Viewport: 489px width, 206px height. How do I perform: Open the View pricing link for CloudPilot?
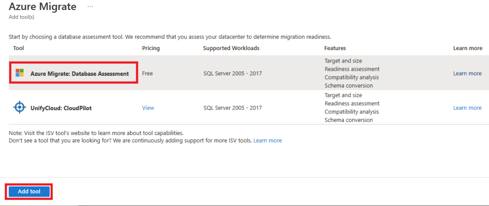[x=148, y=108]
